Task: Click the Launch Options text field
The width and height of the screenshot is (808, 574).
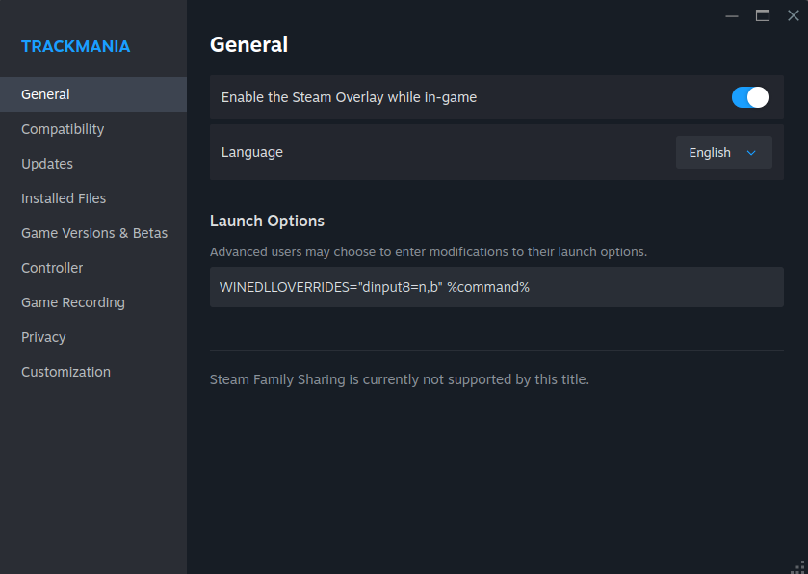Action: (x=496, y=287)
